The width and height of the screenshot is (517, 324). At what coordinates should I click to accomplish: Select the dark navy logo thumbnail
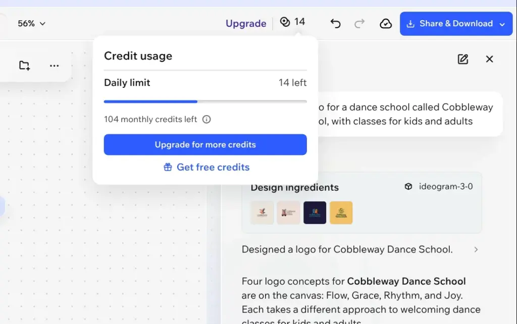[x=315, y=212]
